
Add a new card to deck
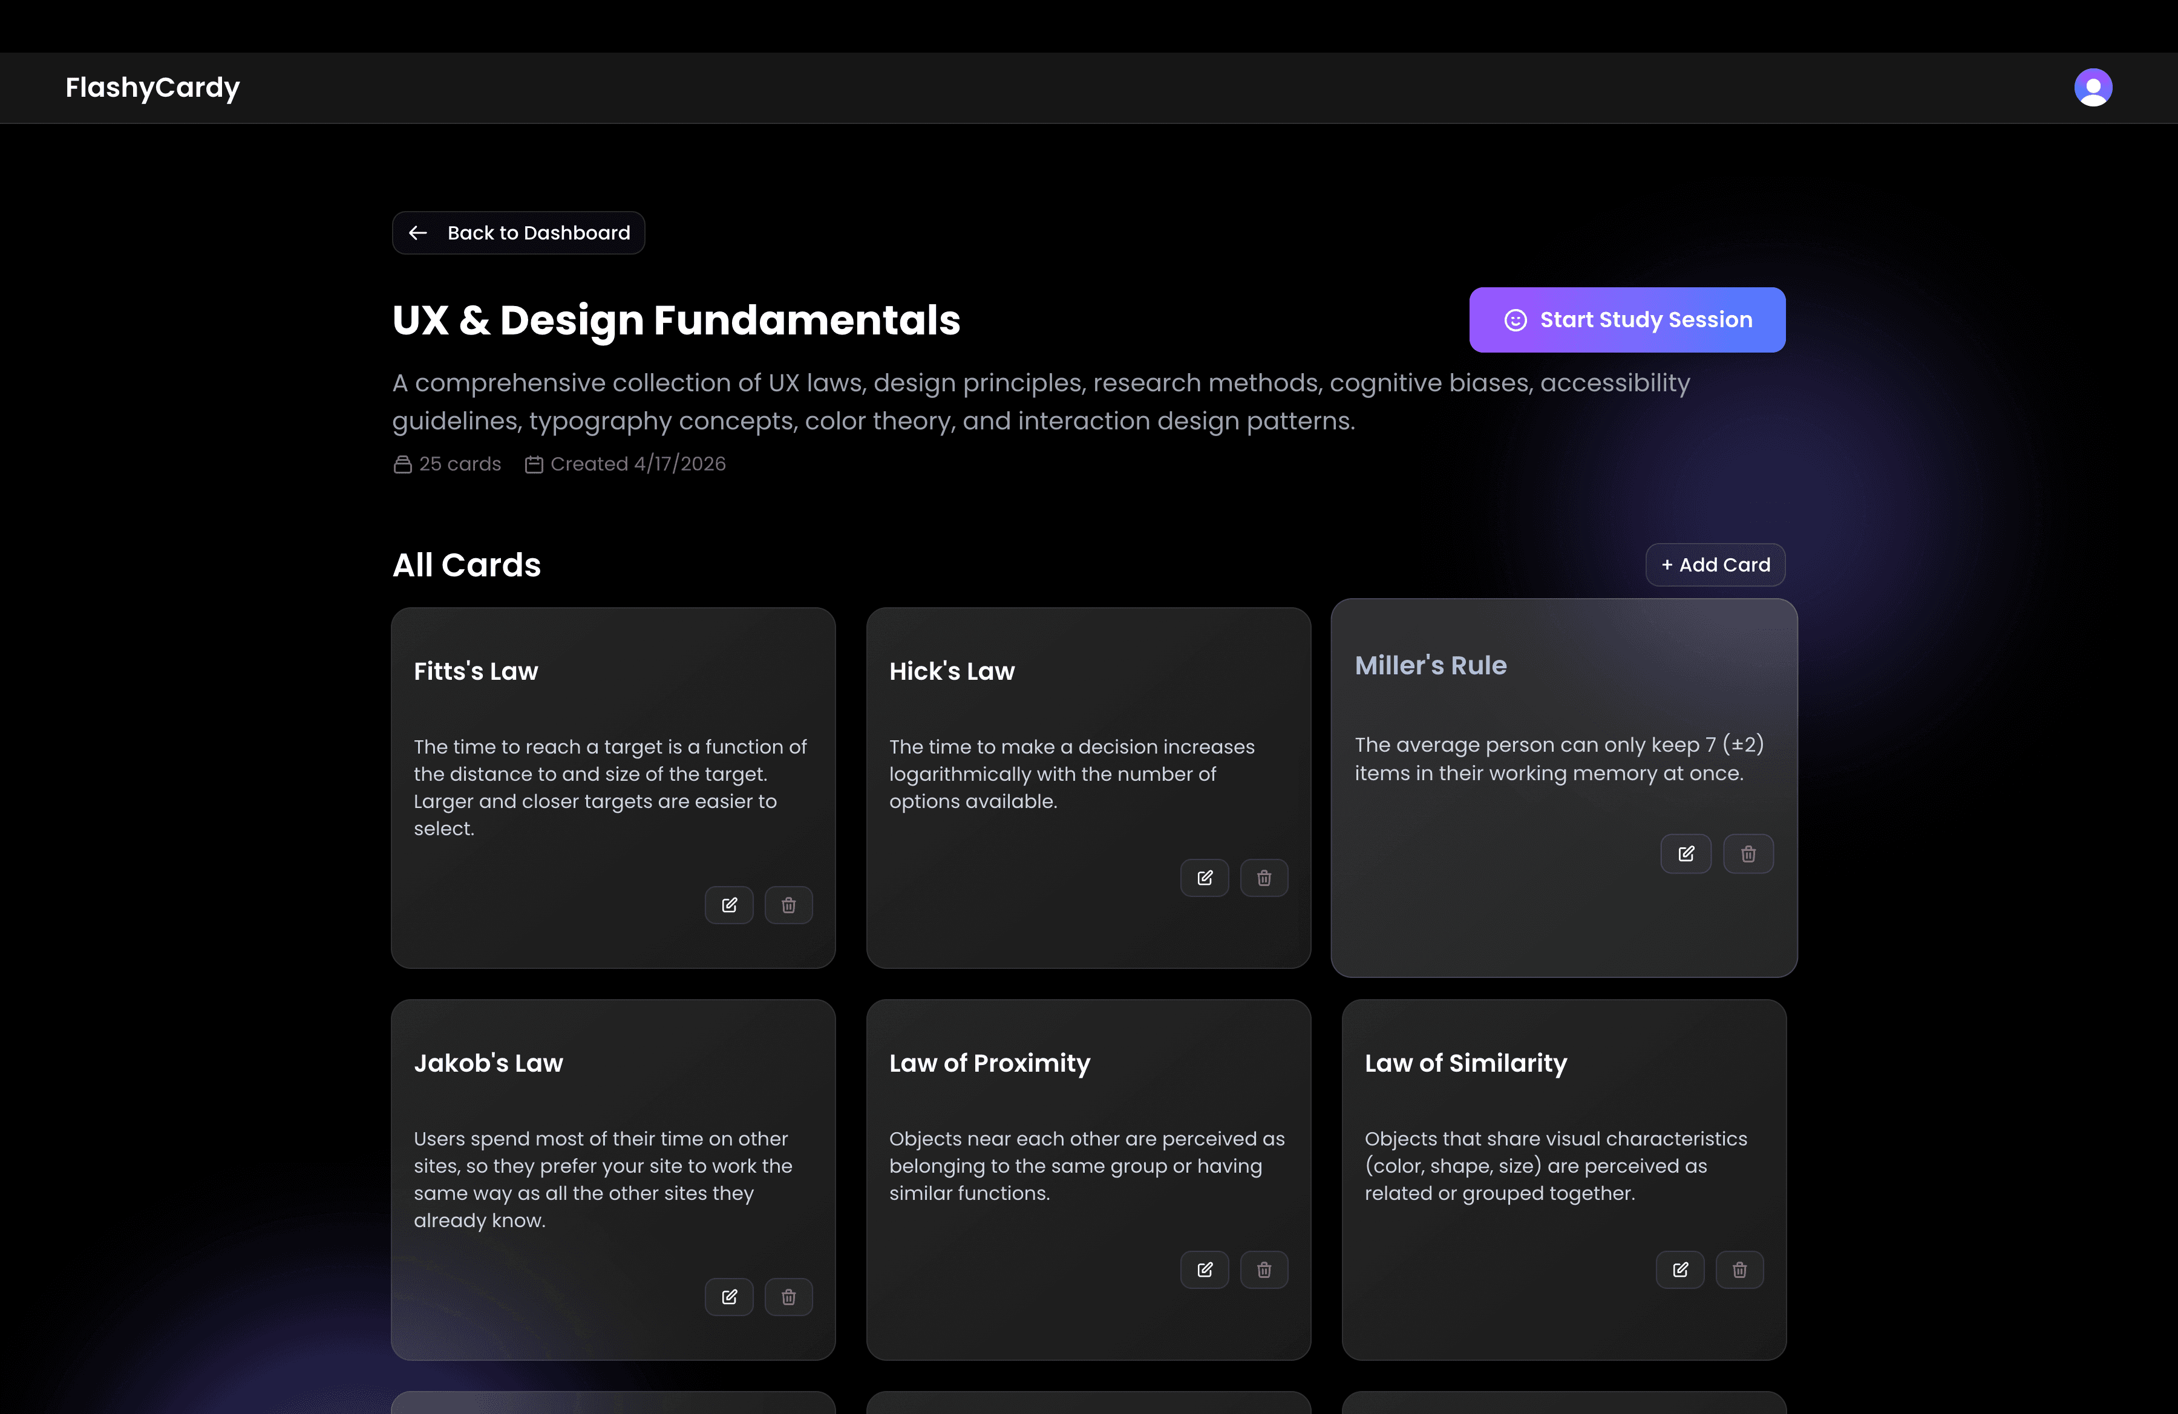click(1715, 564)
